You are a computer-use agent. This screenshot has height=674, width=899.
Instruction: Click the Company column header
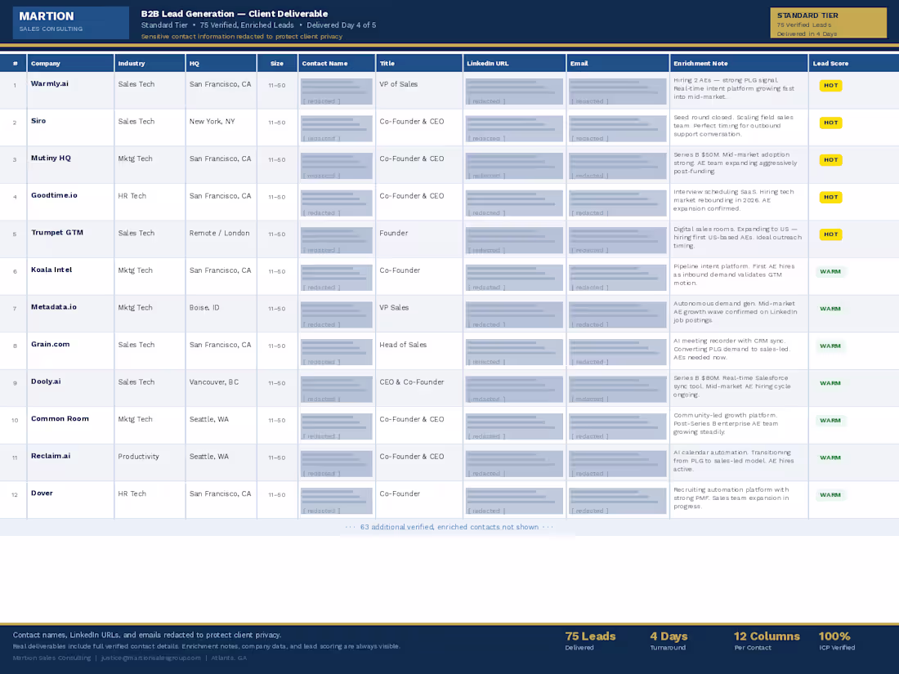70,63
